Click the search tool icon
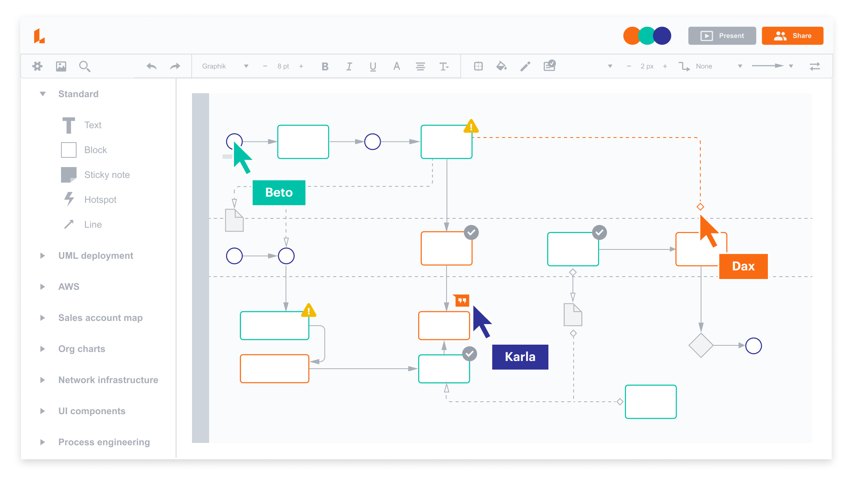The height and width of the screenshot is (481, 855). [x=84, y=66]
